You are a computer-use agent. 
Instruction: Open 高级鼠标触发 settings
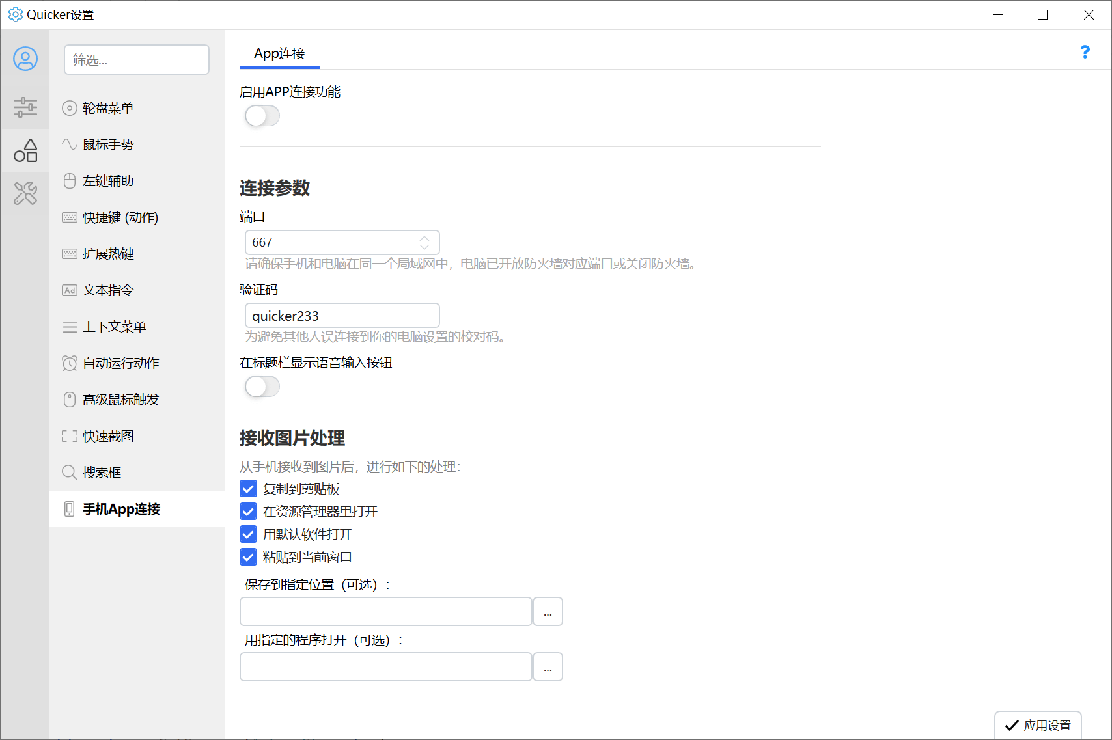click(137, 400)
